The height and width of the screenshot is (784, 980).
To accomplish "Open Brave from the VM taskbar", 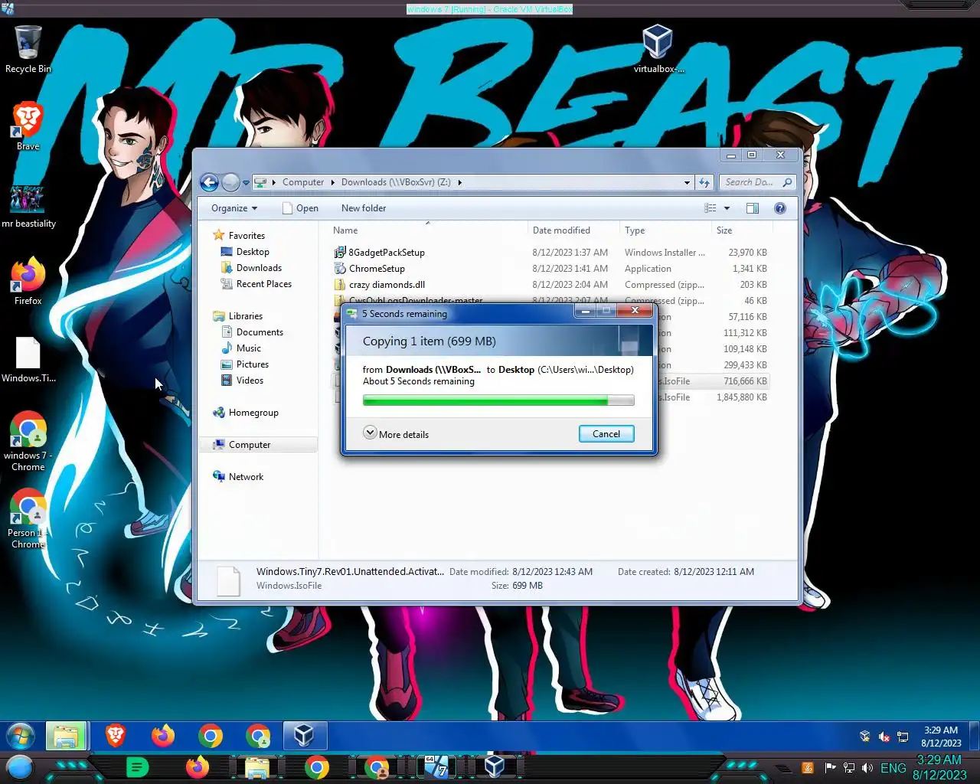I will click(x=116, y=737).
